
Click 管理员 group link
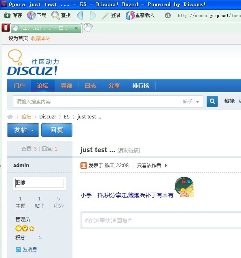click(23, 219)
